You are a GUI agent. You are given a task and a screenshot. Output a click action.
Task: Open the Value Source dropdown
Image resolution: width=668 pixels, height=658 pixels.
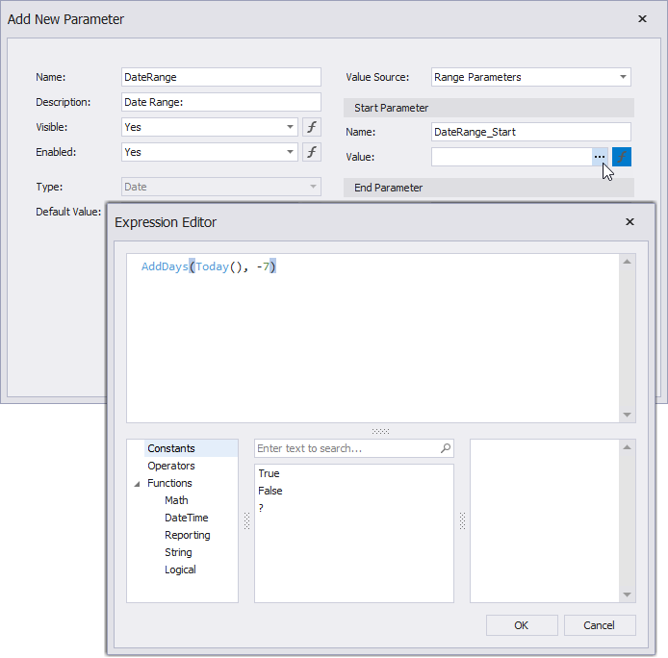click(623, 77)
